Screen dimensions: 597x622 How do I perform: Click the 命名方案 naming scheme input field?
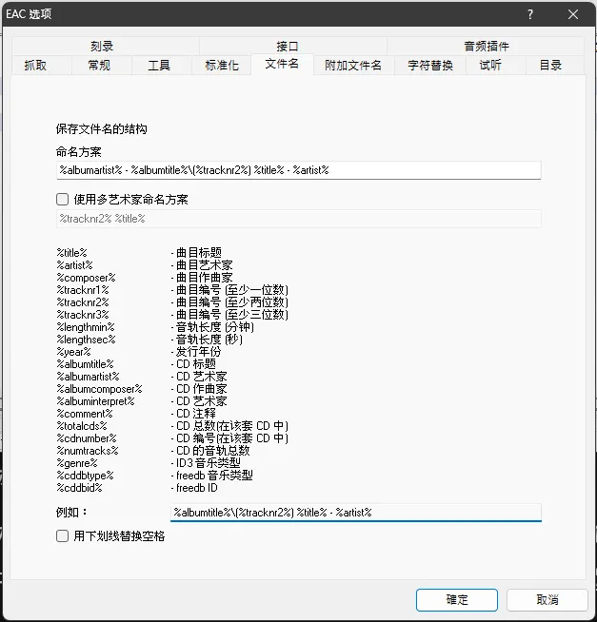(x=299, y=170)
